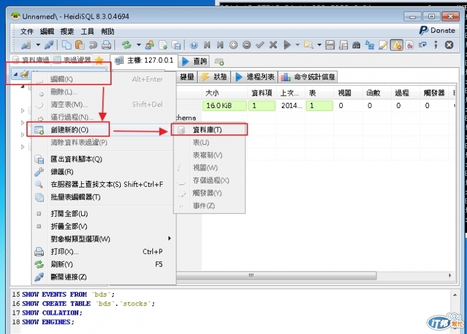Image resolution: width=467 pixels, height=334 pixels.
Task: Open dropdown arrow beside session manager icon
Action: [38, 45]
